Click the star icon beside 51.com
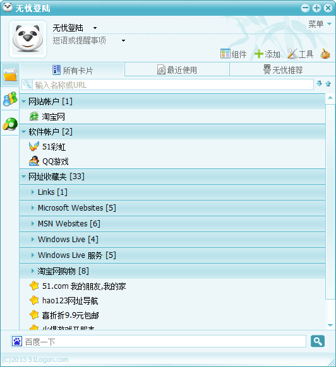Screen dimensions: 336x367 pos(34,286)
